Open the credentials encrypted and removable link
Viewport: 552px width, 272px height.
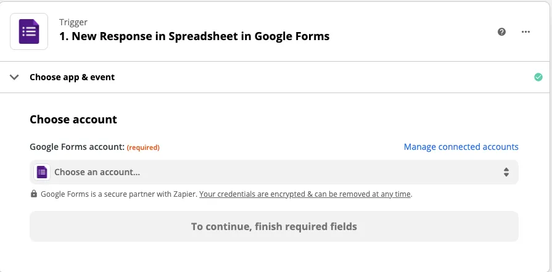305,194
